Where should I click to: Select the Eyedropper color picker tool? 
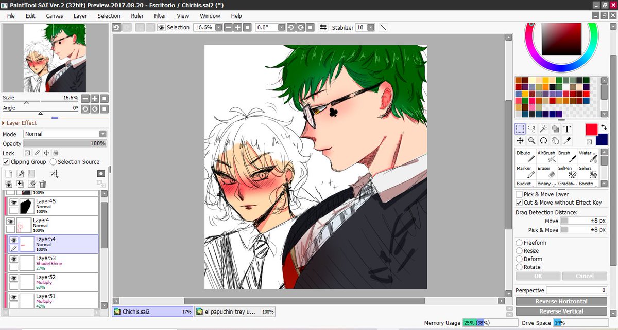pyautogui.click(x=567, y=140)
